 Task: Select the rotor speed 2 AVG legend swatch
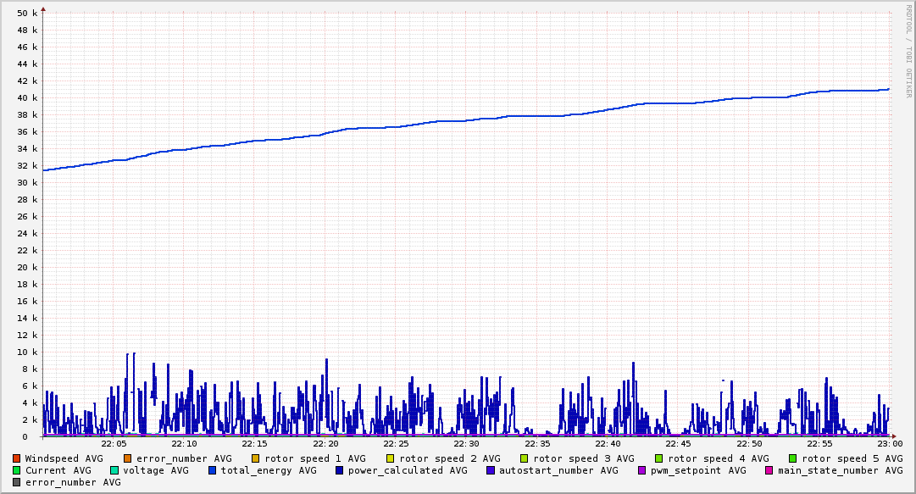[391, 458]
